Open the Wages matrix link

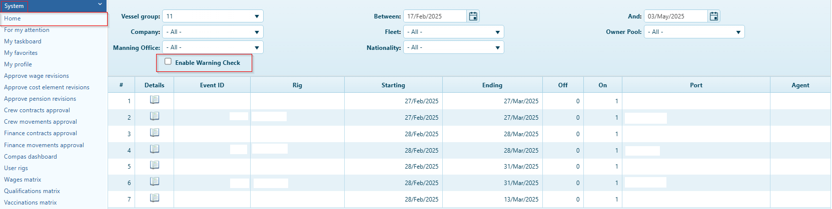pos(23,180)
